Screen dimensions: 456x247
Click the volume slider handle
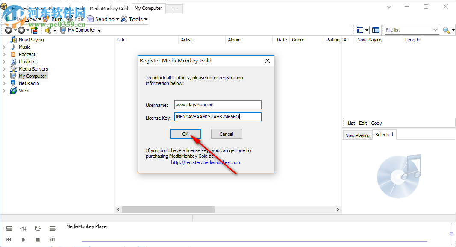coord(451,234)
